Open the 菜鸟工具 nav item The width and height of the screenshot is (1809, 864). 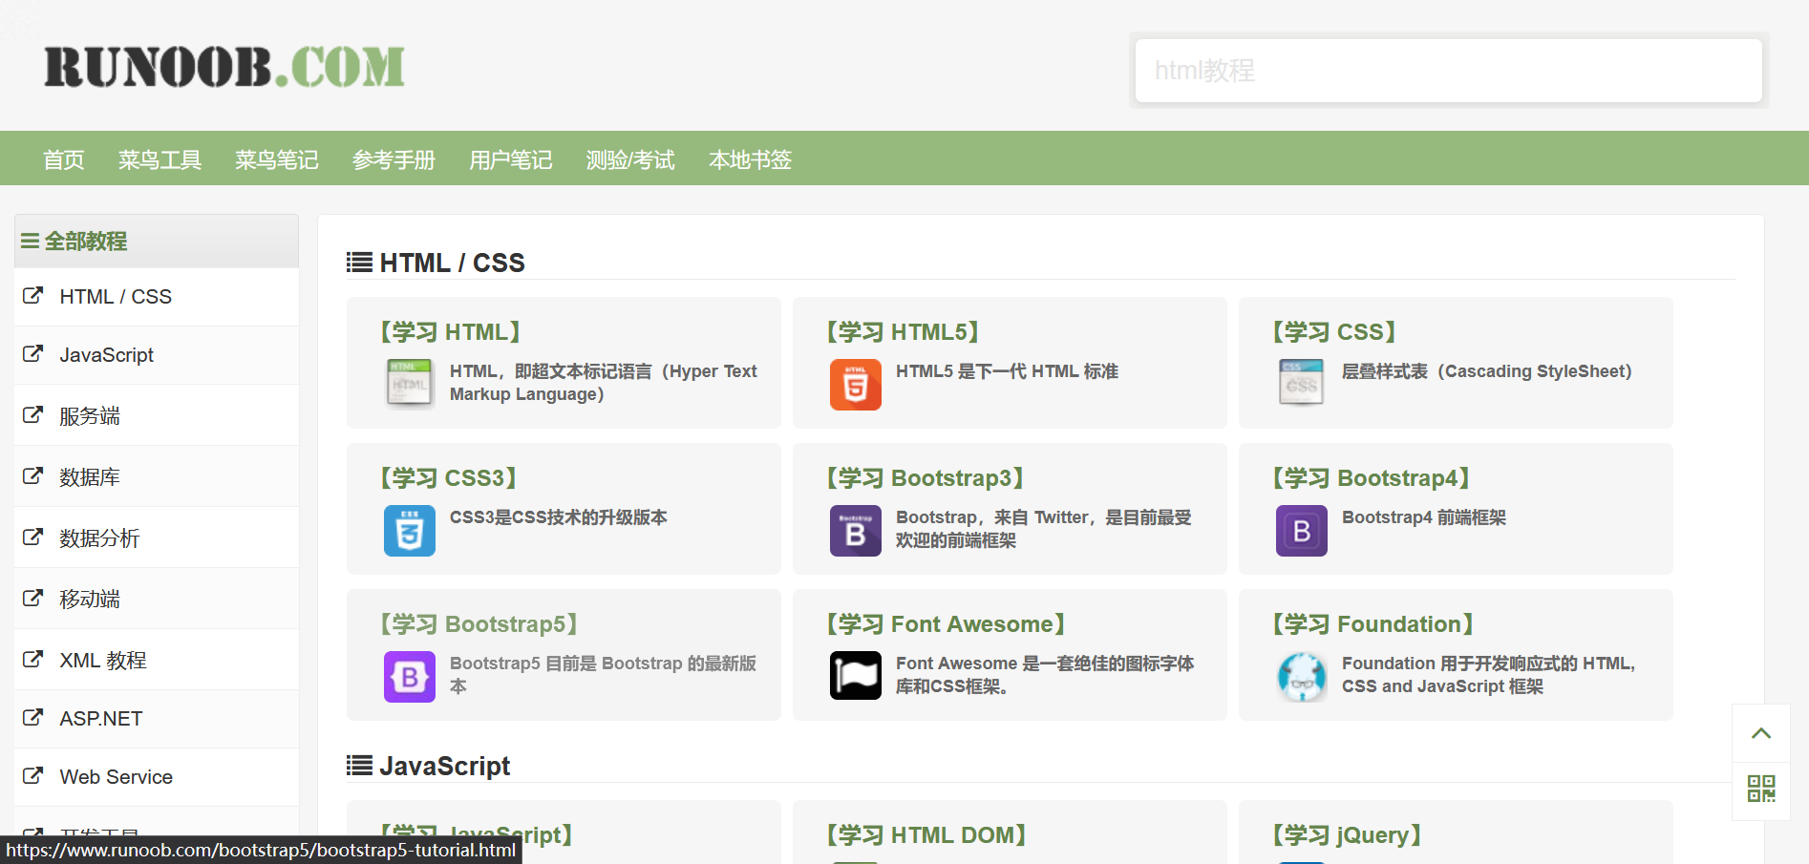tap(160, 159)
